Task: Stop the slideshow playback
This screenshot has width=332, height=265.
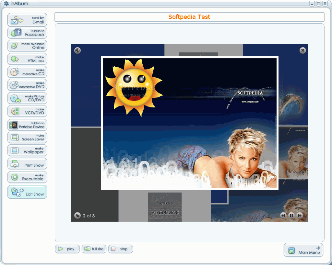Action: (121, 249)
